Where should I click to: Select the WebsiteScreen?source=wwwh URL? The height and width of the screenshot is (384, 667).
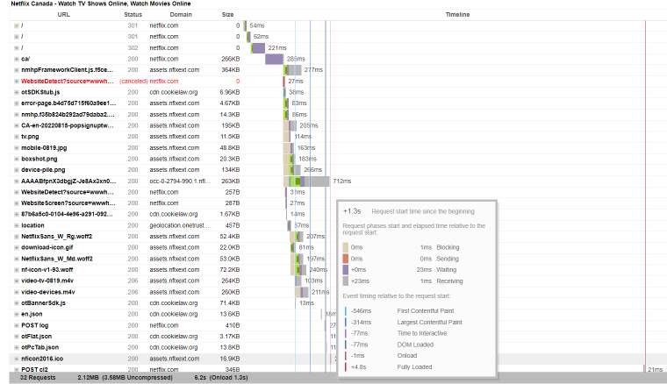point(68,203)
